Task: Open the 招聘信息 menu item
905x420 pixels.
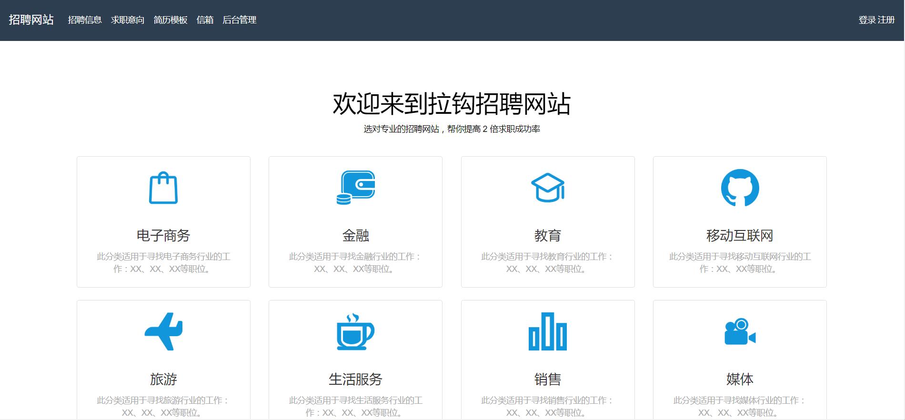Action: tap(85, 20)
